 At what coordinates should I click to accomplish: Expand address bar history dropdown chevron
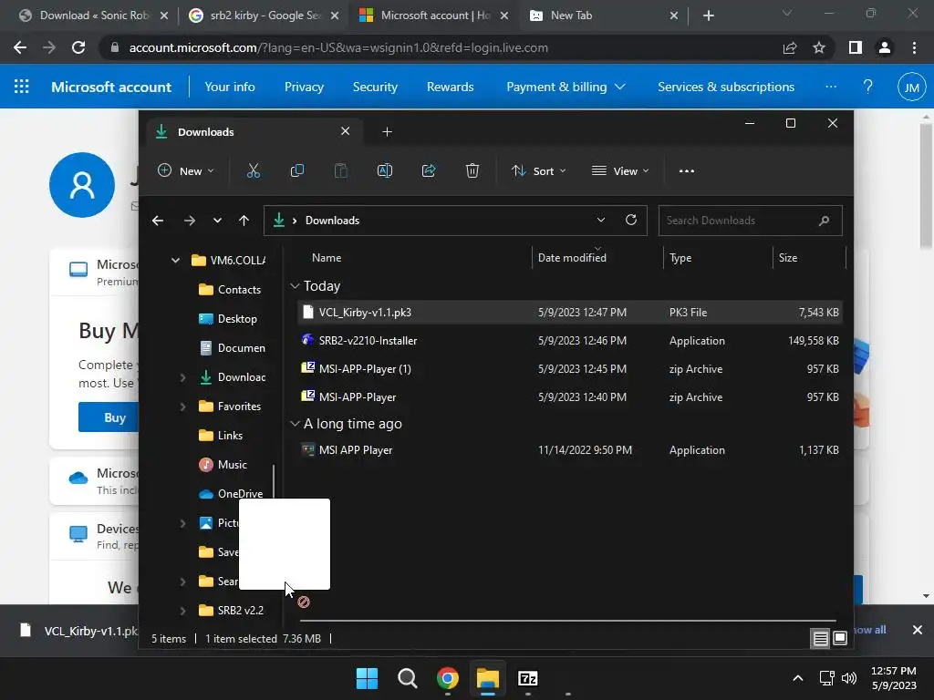point(601,220)
